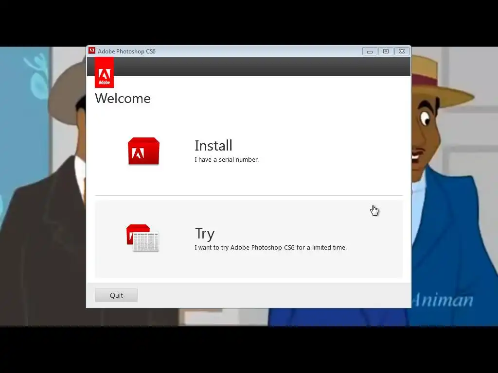Image resolution: width=498 pixels, height=373 pixels.
Task: Click the small Adobe icon in title bar
Action: point(92,51)
